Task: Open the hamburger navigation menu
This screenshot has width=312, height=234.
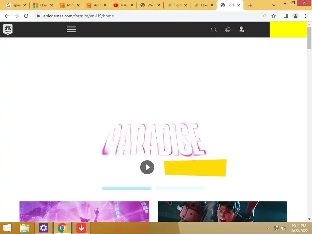Action: (x=71, y=30)
